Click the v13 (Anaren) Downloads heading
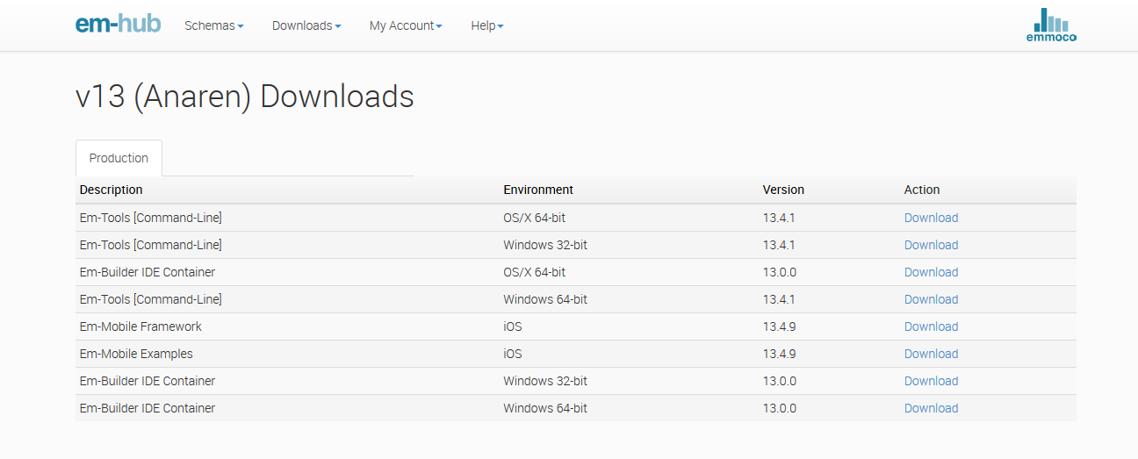Image resolution: width=1138 pixels, height=459 pixels. tap(245, 97)
